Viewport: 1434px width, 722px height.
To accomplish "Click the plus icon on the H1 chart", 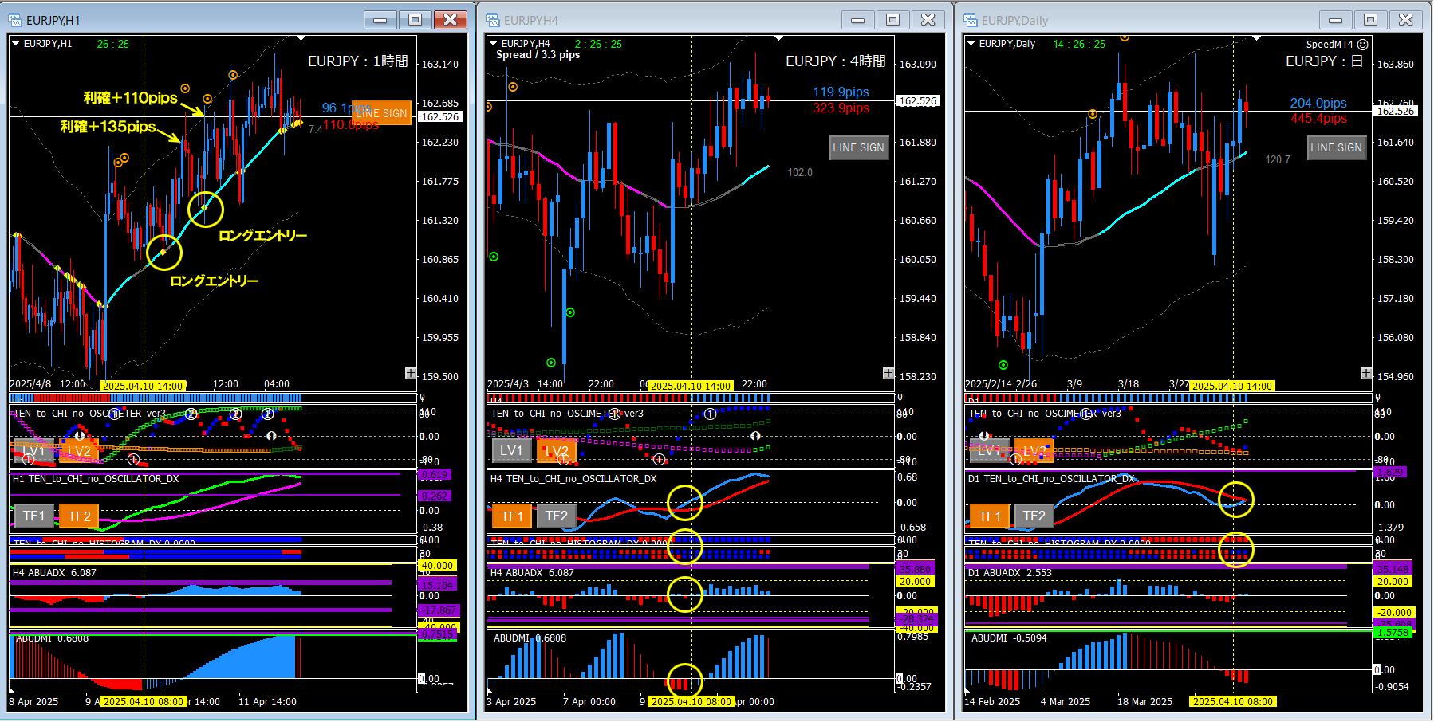I will point(411,373).
